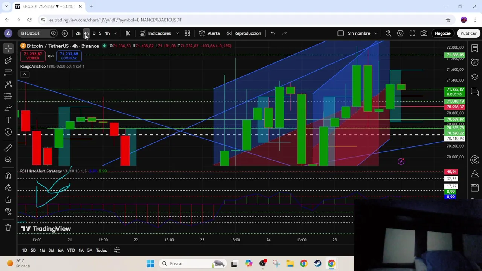The width and height of the screenshot is (482, 271).
Task: Take a chart snapshot with camera icon
Action: coord(424,33)
